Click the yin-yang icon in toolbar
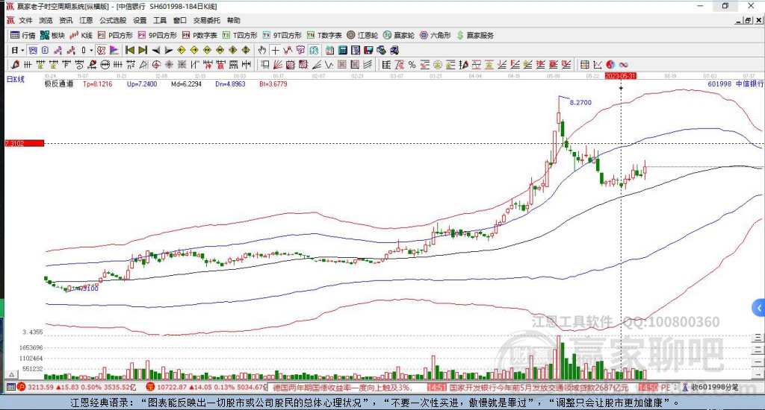Image resolution: width=765 pixels, height=410 pixels. tap(610, 65)
